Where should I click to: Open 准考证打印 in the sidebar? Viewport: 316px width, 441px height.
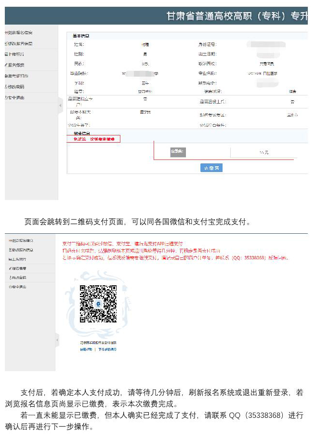pyautogui.click(x=16, y=76)
